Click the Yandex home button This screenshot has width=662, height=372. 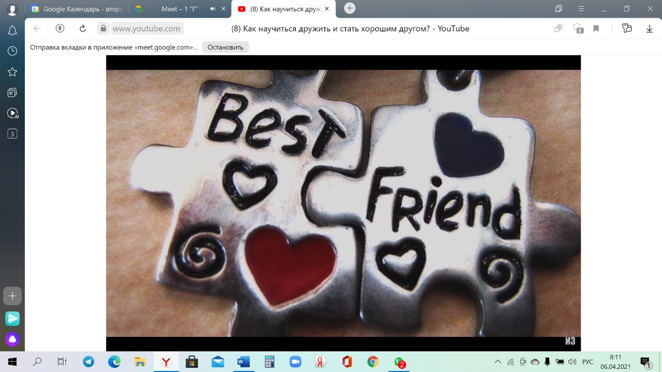pyautogui.click(x=60, y=29)
